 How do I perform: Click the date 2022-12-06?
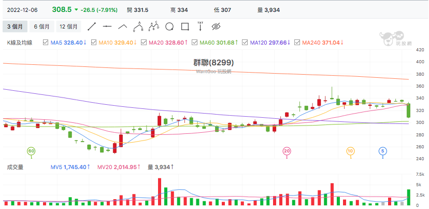click(22, 10)
